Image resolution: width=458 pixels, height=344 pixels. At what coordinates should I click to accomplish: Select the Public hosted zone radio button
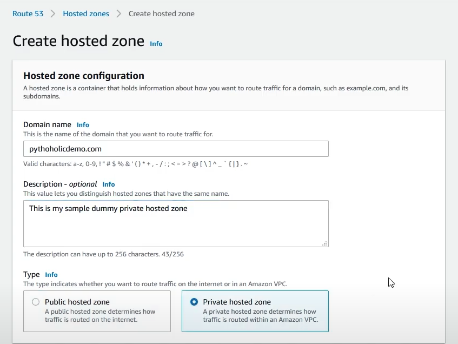coord(36,302)
